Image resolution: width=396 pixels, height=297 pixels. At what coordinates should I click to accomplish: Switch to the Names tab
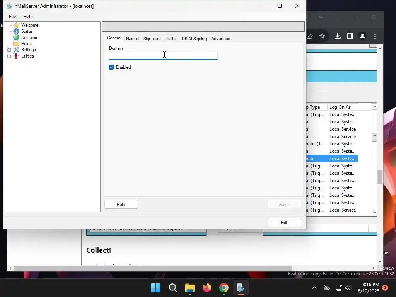(x=132, y=39)
